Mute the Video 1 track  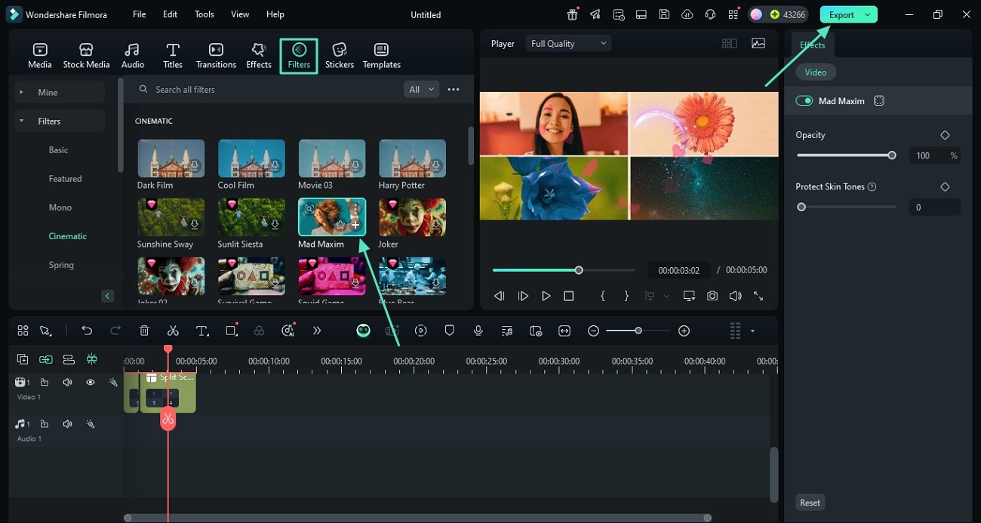click(x=67, y=383)
